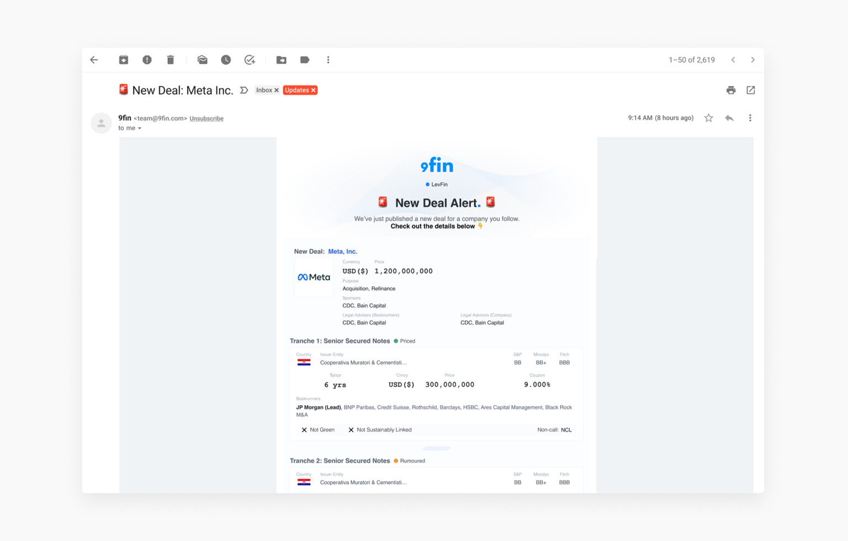Click the sender avatar for 9fin
Image resolution: width=848 pixels, height=541 pixels.
(x=101, y=123)
